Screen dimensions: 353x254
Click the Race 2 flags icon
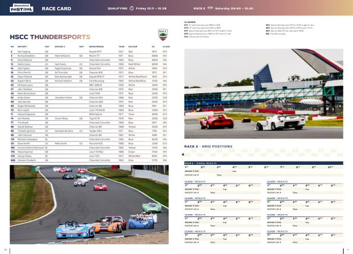tap(210, 8)
